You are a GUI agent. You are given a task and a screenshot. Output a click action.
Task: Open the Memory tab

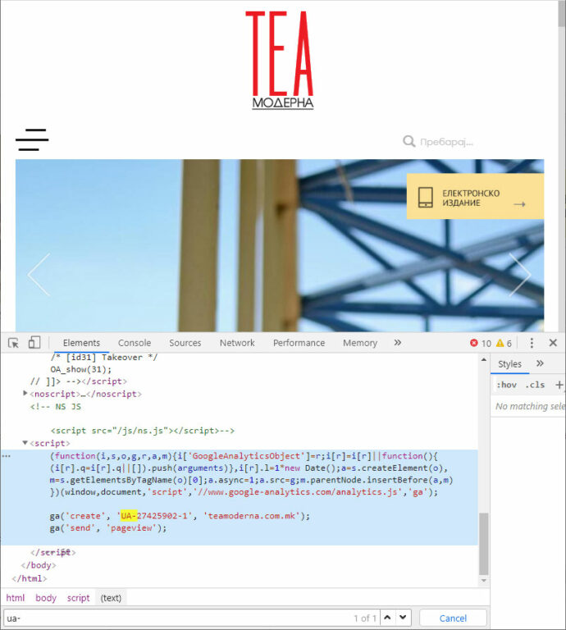(360, 343)
